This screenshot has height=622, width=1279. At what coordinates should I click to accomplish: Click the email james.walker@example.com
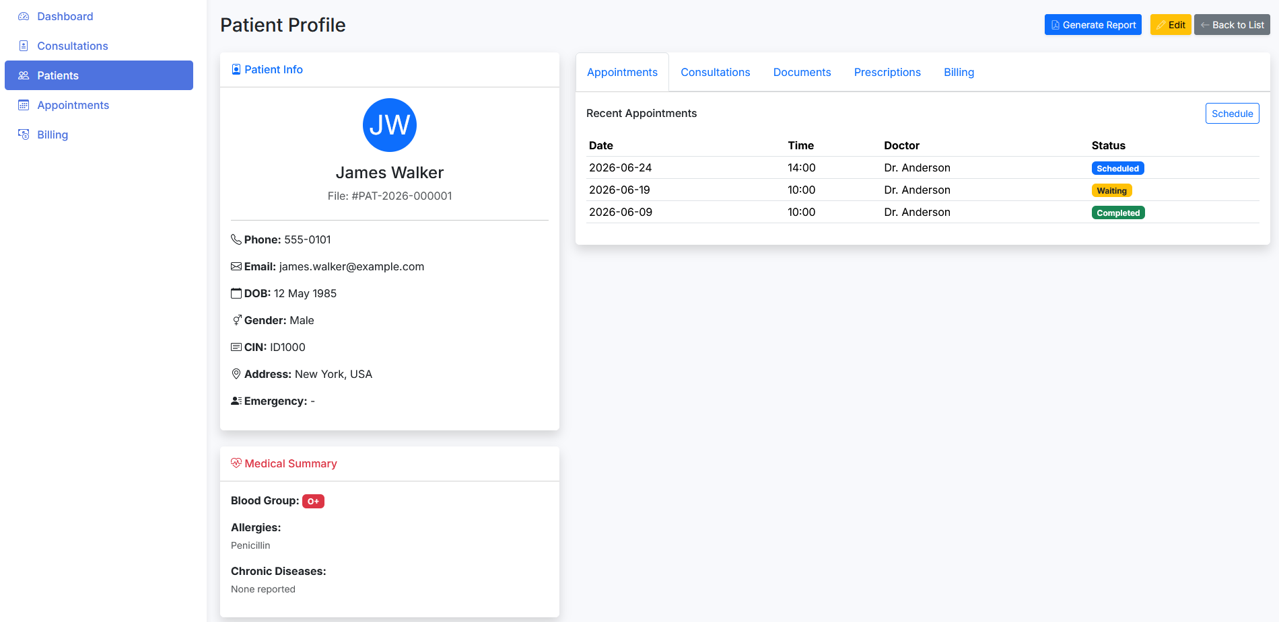(x=351, y=266)
